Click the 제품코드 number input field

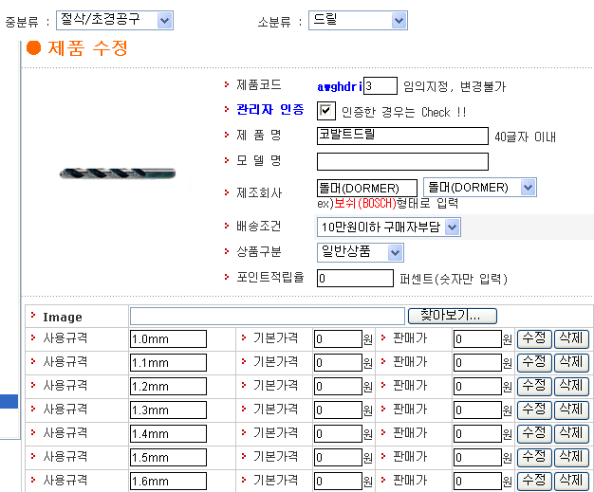(x=380, y=86)
